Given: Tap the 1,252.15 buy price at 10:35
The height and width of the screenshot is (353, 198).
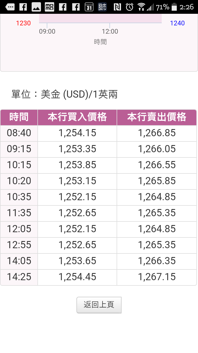Looking at the screenshot, I should (77, 197).
